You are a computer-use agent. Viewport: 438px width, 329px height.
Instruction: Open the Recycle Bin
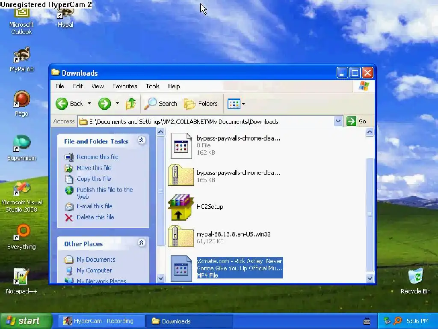[415, 281]
